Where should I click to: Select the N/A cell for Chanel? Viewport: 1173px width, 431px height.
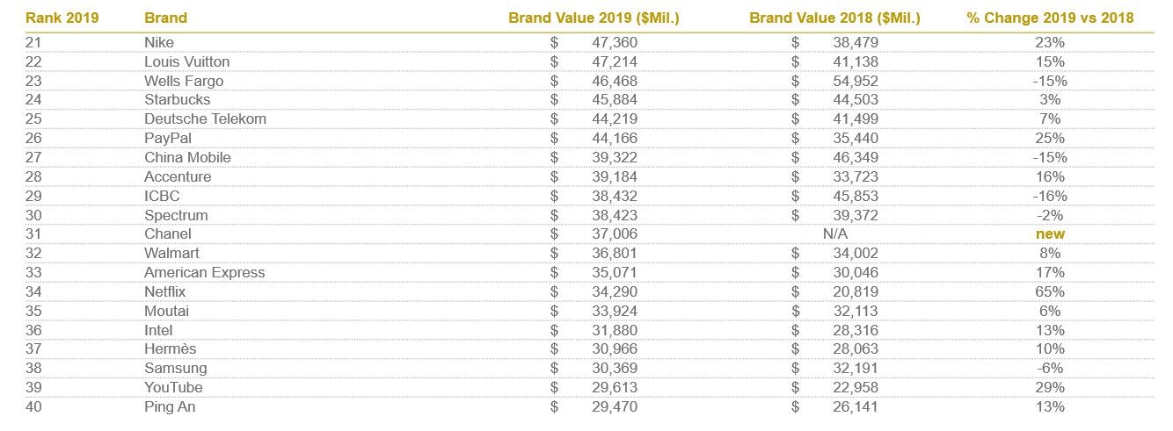pos(834,233)
